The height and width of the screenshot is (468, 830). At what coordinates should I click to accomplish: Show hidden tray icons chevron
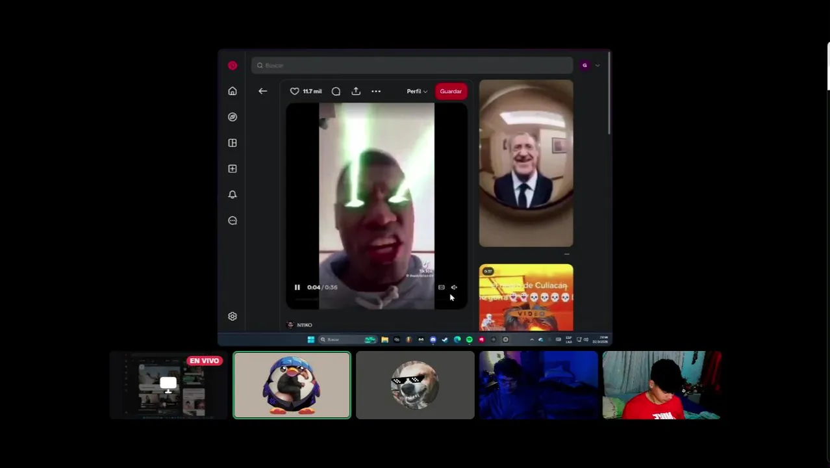pos(532,339)
